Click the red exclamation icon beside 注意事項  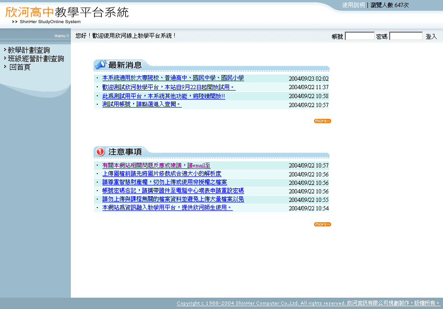pyautogui.click(x=100, y=151)
